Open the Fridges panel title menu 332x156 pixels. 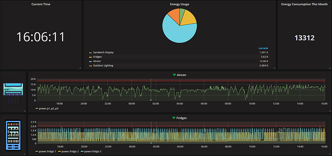click(181, 118)
